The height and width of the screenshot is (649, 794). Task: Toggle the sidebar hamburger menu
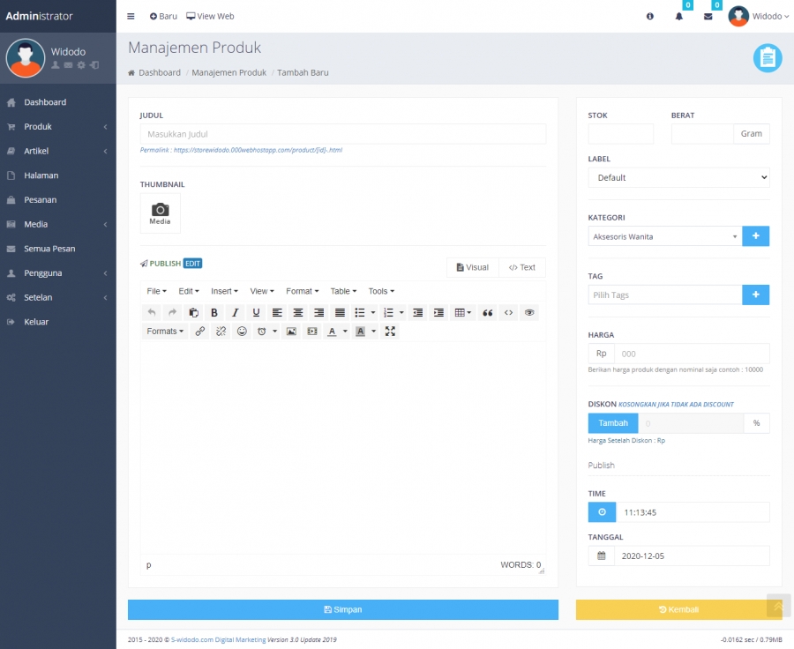click(x=131, y=16)
